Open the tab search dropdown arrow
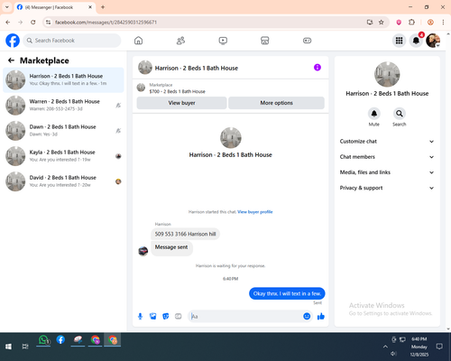This screenshot has width=451, height=361. click(7, 7)
